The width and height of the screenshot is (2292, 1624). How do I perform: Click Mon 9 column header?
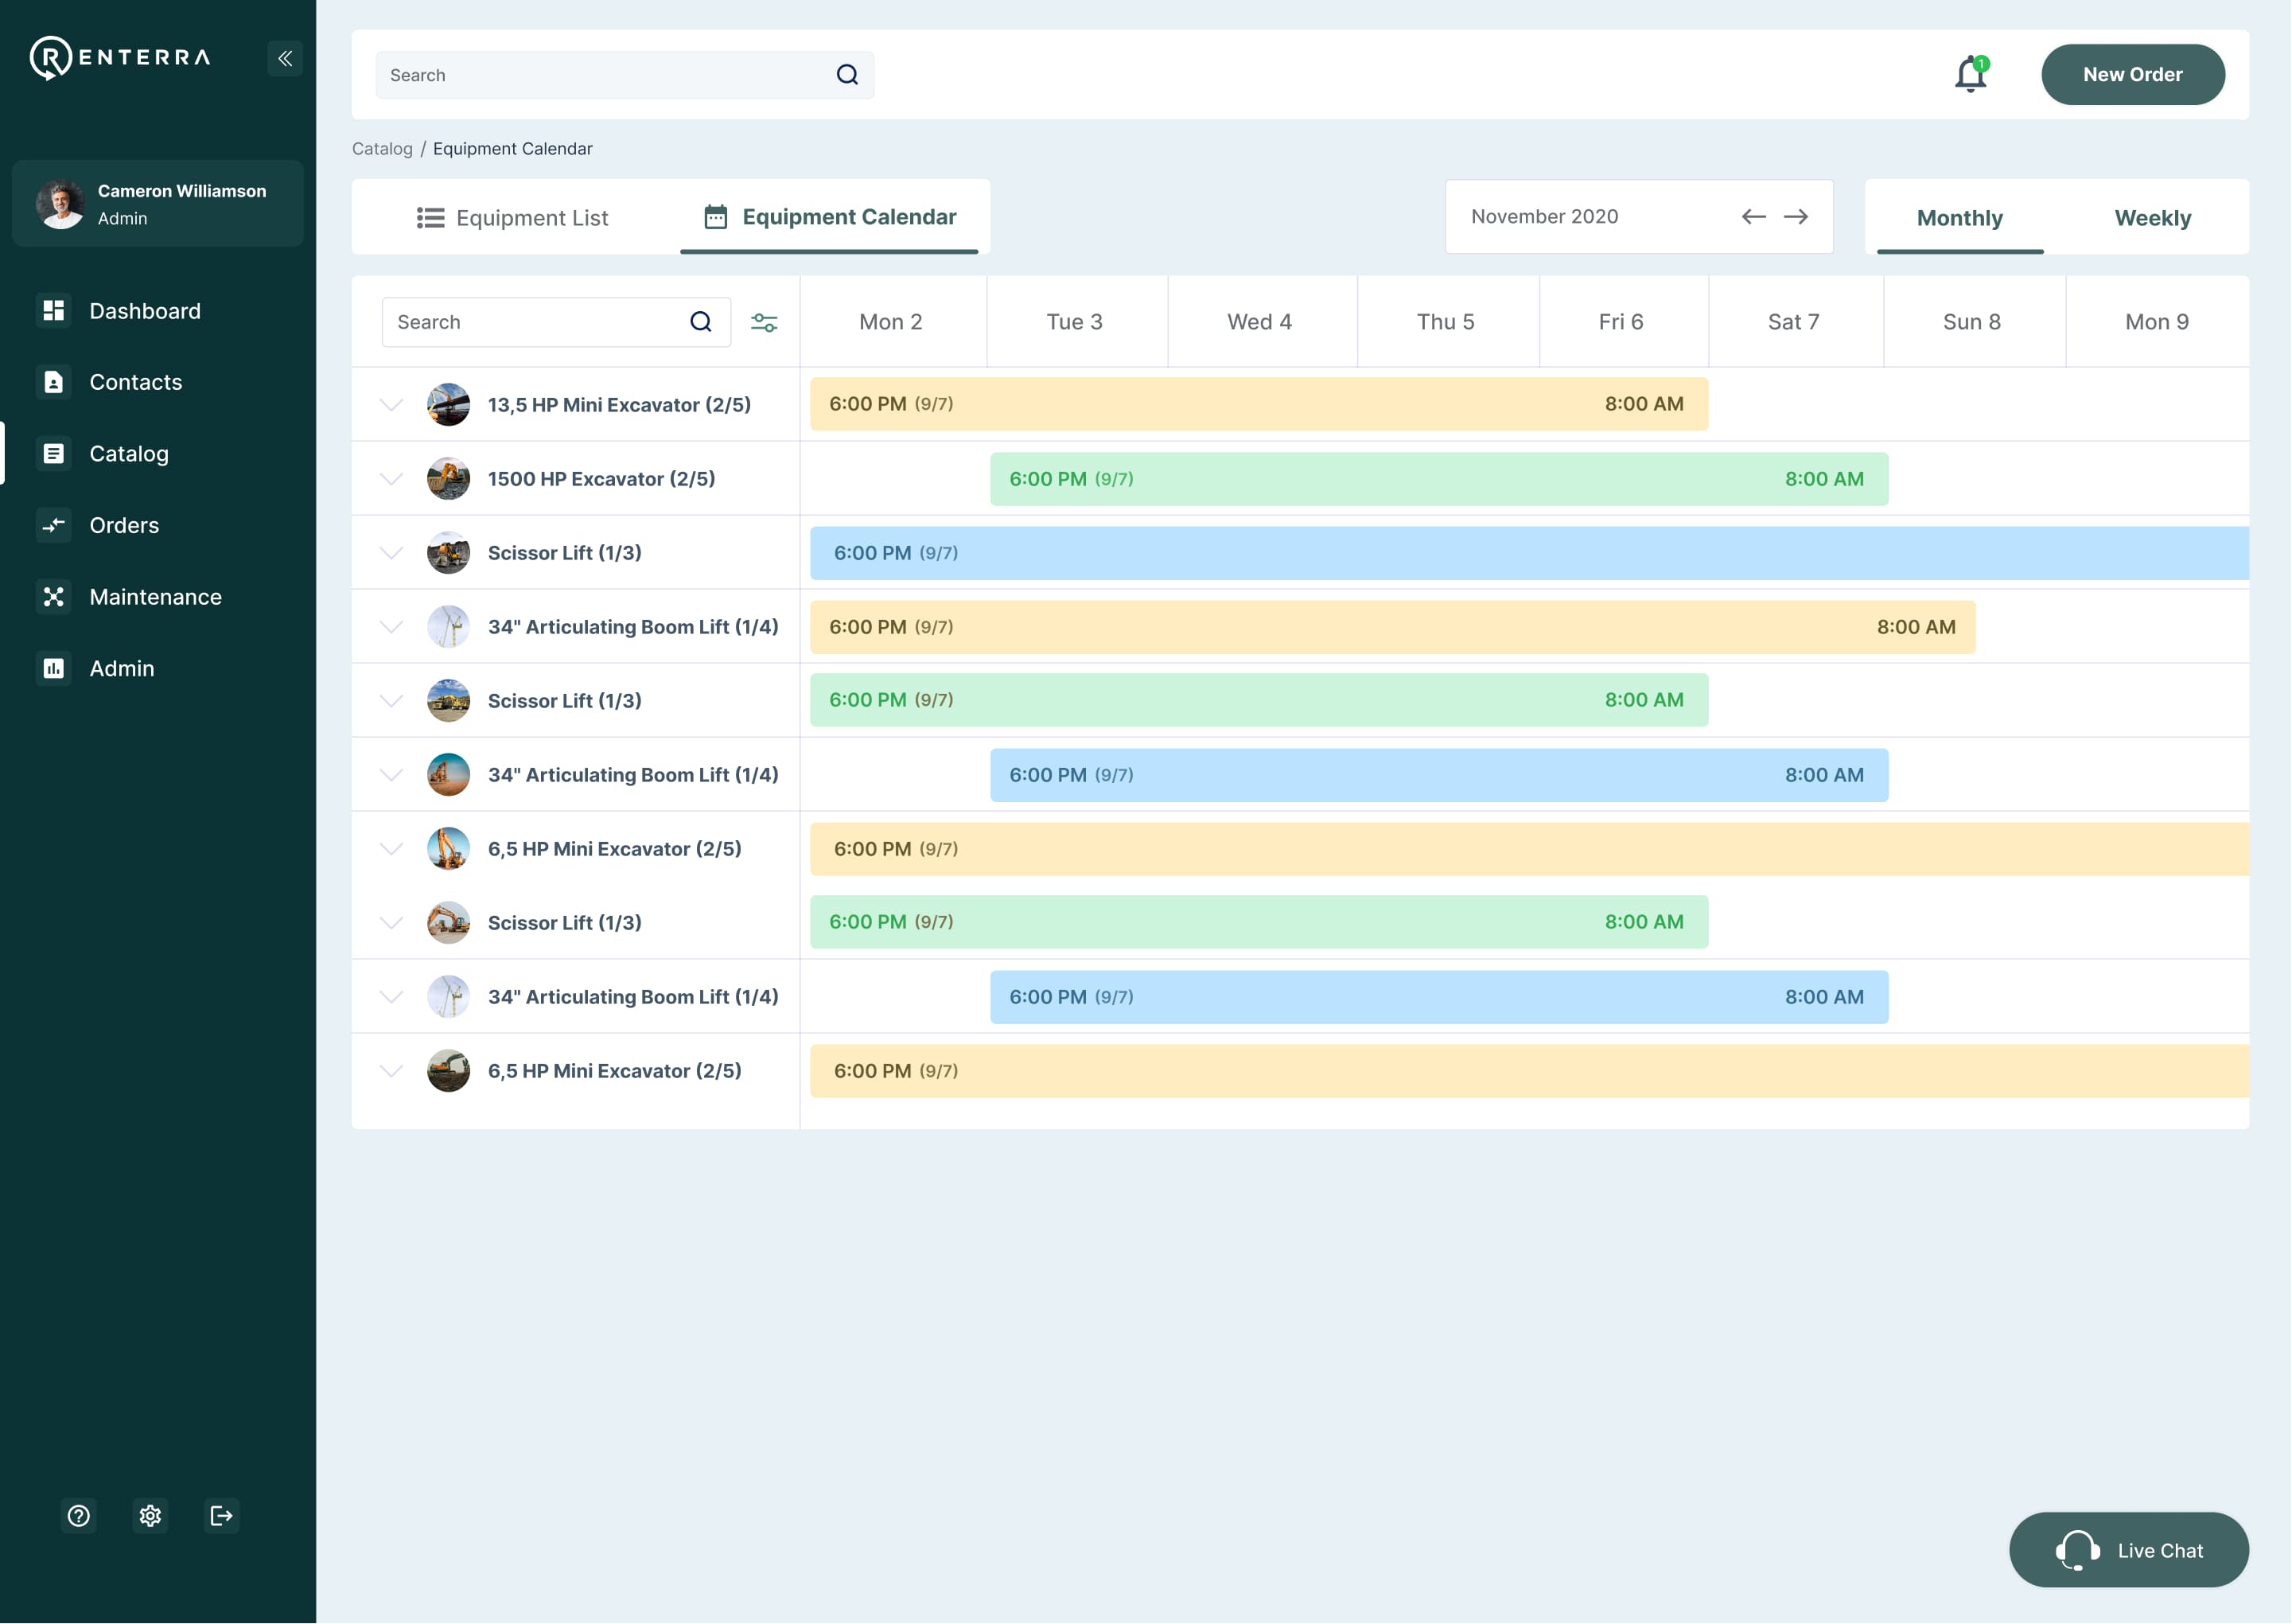click(2158, 322)
